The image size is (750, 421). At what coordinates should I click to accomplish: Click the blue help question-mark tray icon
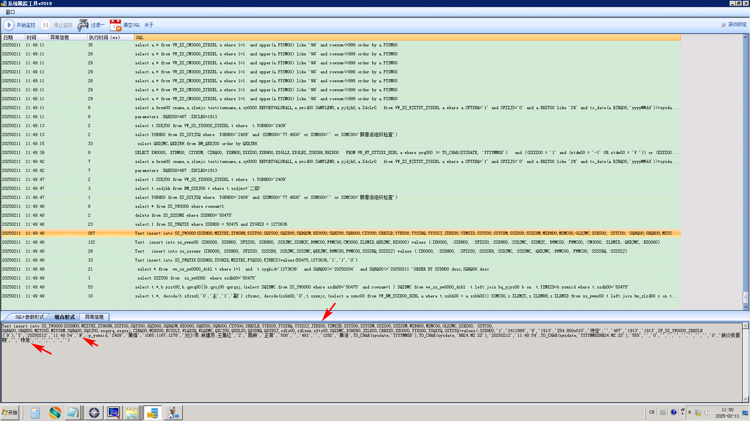coord(673,412)
